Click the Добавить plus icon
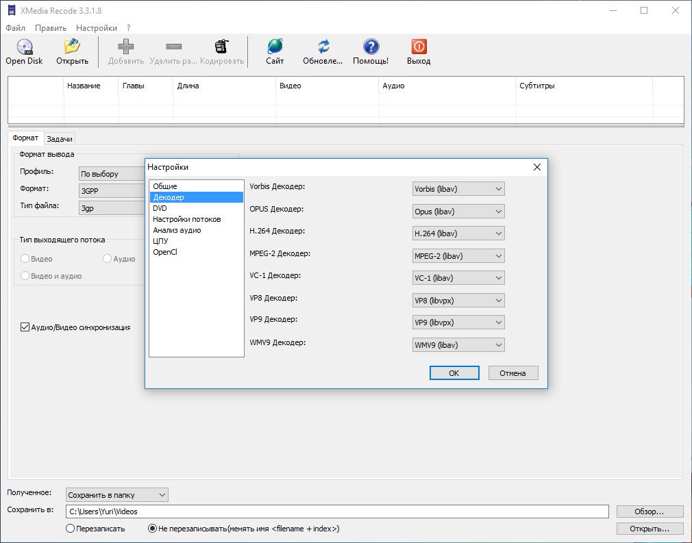 [126, 47]
